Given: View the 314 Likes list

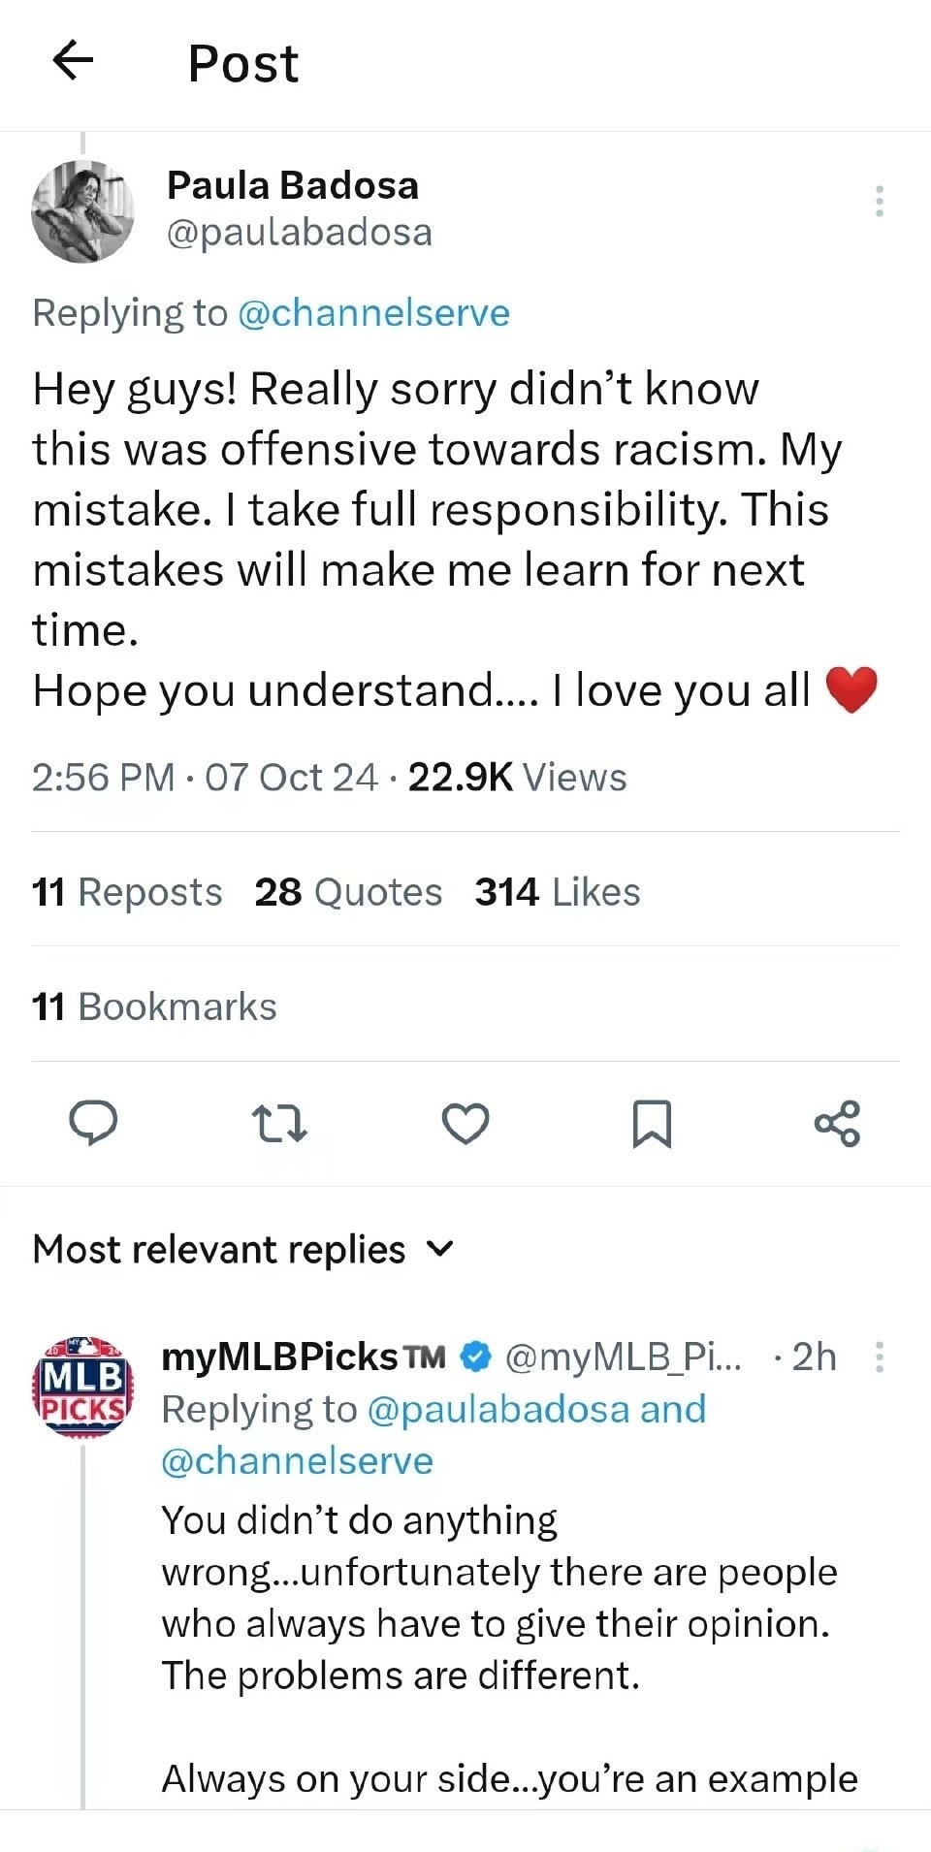Looking at the screenshot, I should pyautogui.click(x=558, y=892).
